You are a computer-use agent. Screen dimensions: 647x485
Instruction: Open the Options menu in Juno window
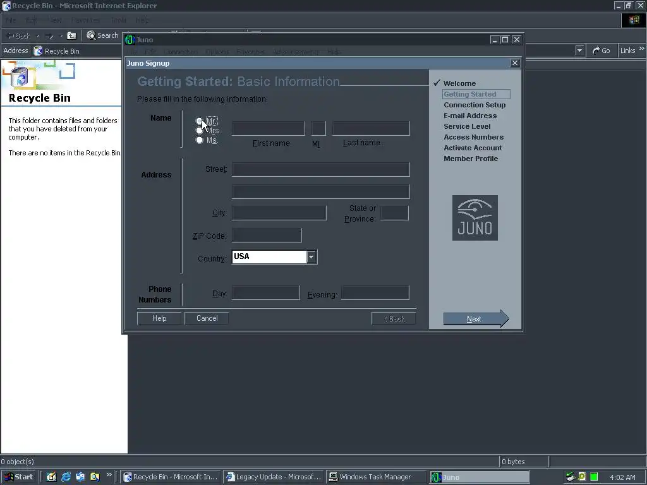(x=217, y=52)
